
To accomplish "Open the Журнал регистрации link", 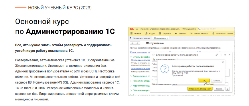I will coord(138,52).
